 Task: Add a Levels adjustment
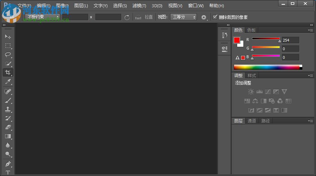(259, 92)
